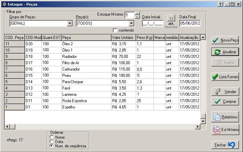
Task: Click the blue return arrow on Fechar
Action: [232, 145]
